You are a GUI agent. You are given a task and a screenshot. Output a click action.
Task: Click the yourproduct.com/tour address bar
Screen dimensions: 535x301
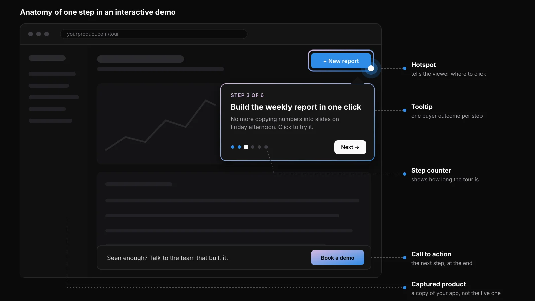(x=154, y=34)
